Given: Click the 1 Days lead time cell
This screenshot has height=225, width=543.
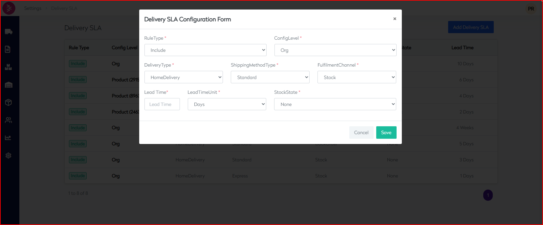Looking at the screenshot, I should (x=467, y=176).
